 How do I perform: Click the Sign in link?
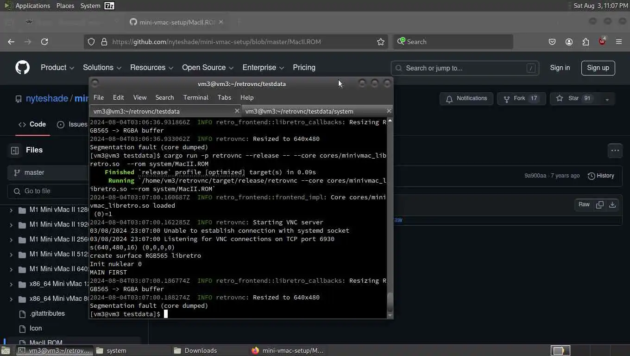tap(560, 68)
